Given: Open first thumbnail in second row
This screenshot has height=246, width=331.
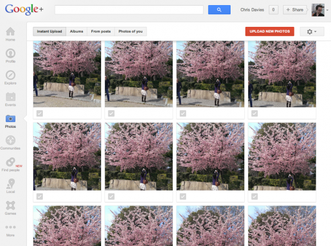Looking at the screenshot, I should 67,156.
